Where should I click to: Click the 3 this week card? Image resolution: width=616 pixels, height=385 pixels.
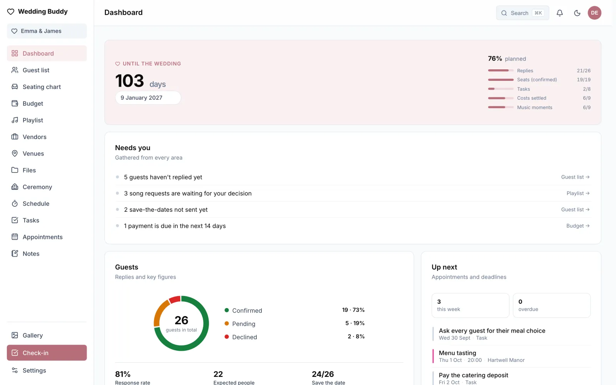click(x=470, y=305)
